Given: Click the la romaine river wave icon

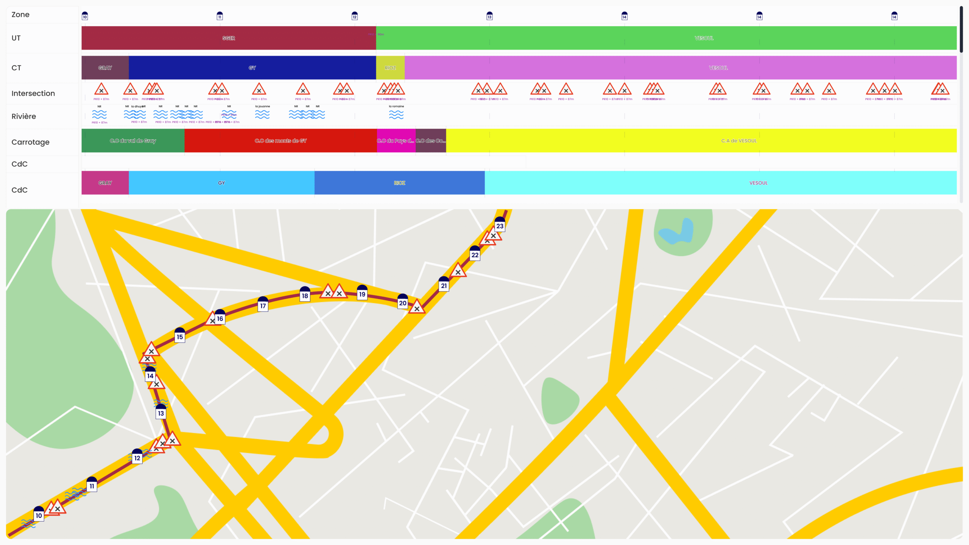Looking at the screenshot, I should [x=396, y=114].
